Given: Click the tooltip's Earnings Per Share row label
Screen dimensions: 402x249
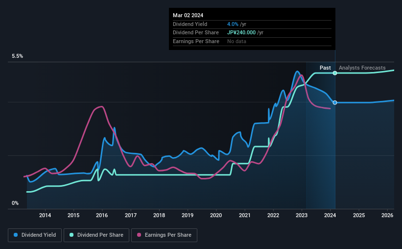Looking at the screenshot, I should click(196, 41).
